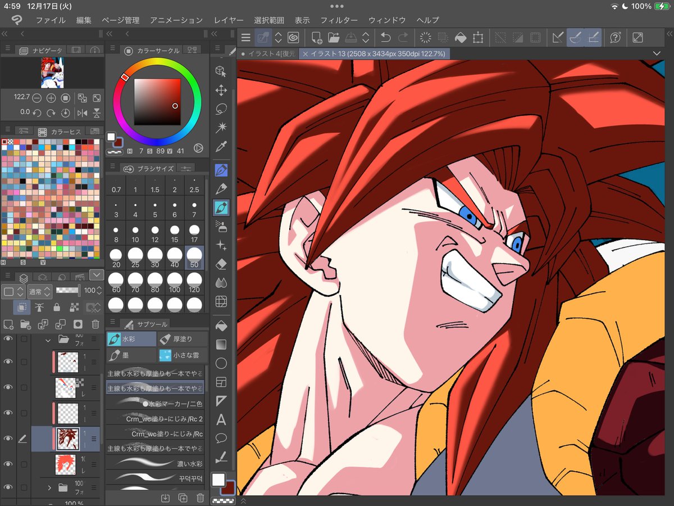Select the Figure ellipse tool
Viewport: 674px width, 506px height.
pyautogui.click(x=221, y=363)
